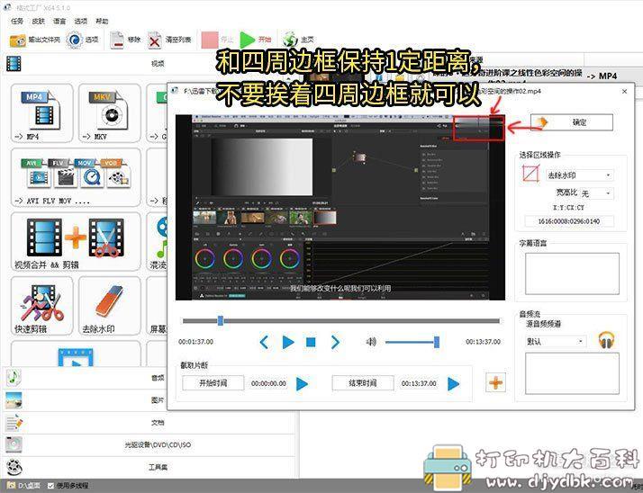Click the crop region icon beside 去除水印 dropdown
Screen dimensions: 643x493
point(530,174)
